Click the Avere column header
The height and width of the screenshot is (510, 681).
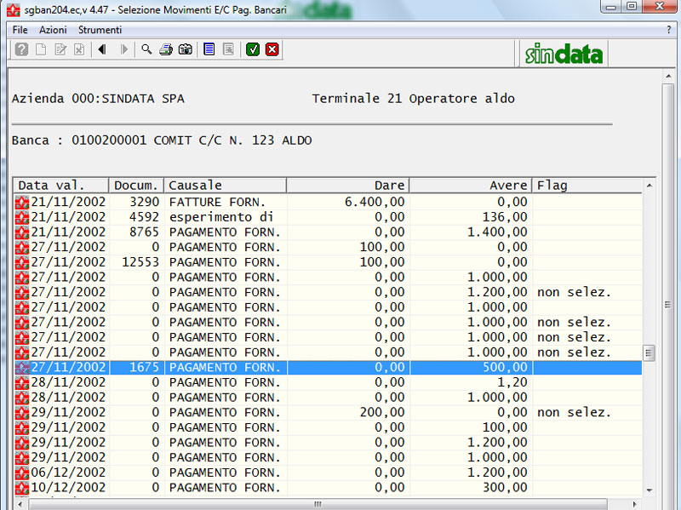pyautogui.click(x=471, y=186)
